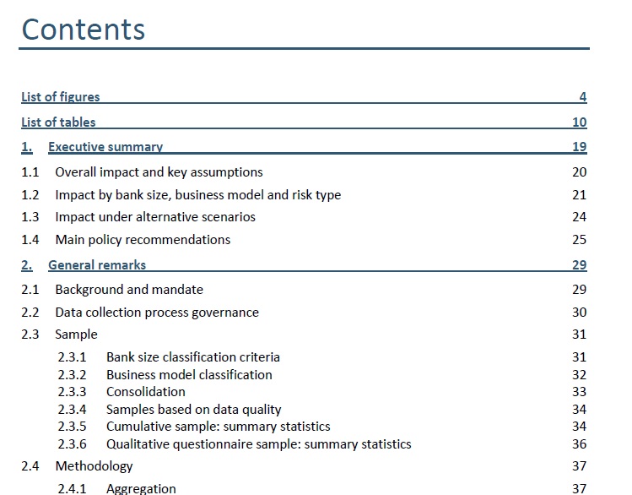Image resolution: width=632 pixels, height=495 pixels.
Task: Go to Background and mandate
Action: 129,290
